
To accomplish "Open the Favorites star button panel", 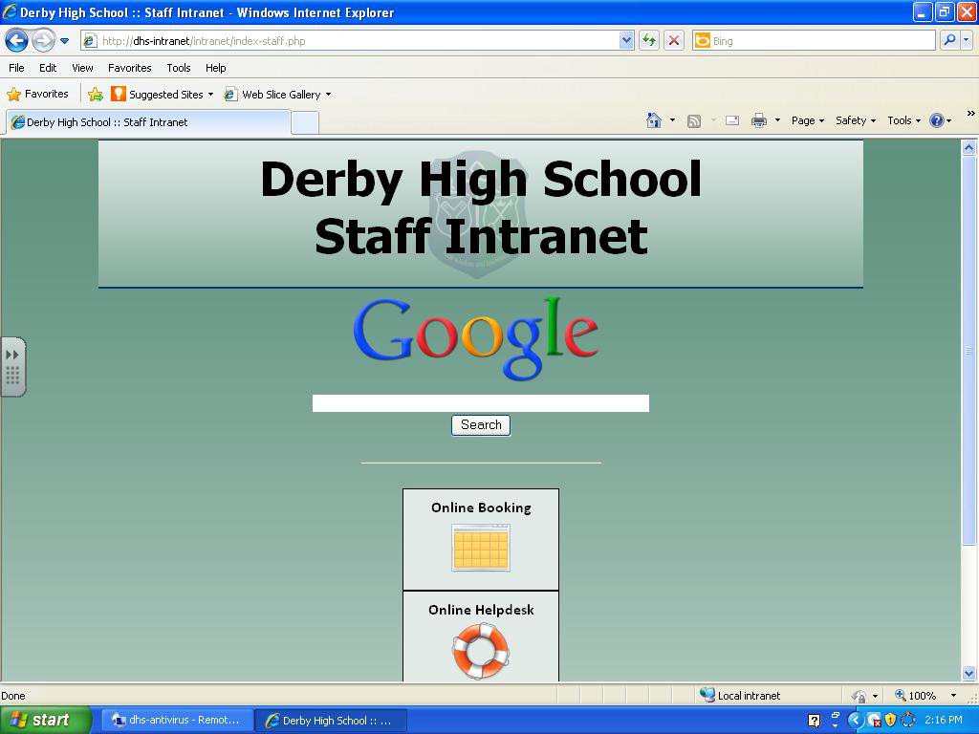I will point(37,95).
